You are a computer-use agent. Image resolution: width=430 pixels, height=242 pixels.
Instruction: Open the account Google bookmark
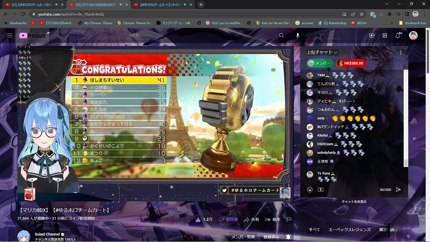[304, 23]
